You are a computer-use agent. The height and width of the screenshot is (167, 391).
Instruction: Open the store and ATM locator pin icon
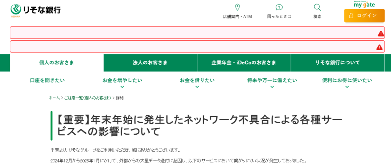237,7
